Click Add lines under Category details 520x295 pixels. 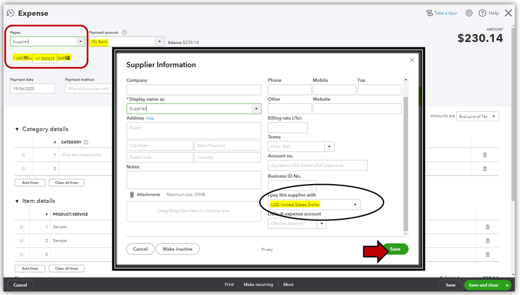click(x=30, y=183)
